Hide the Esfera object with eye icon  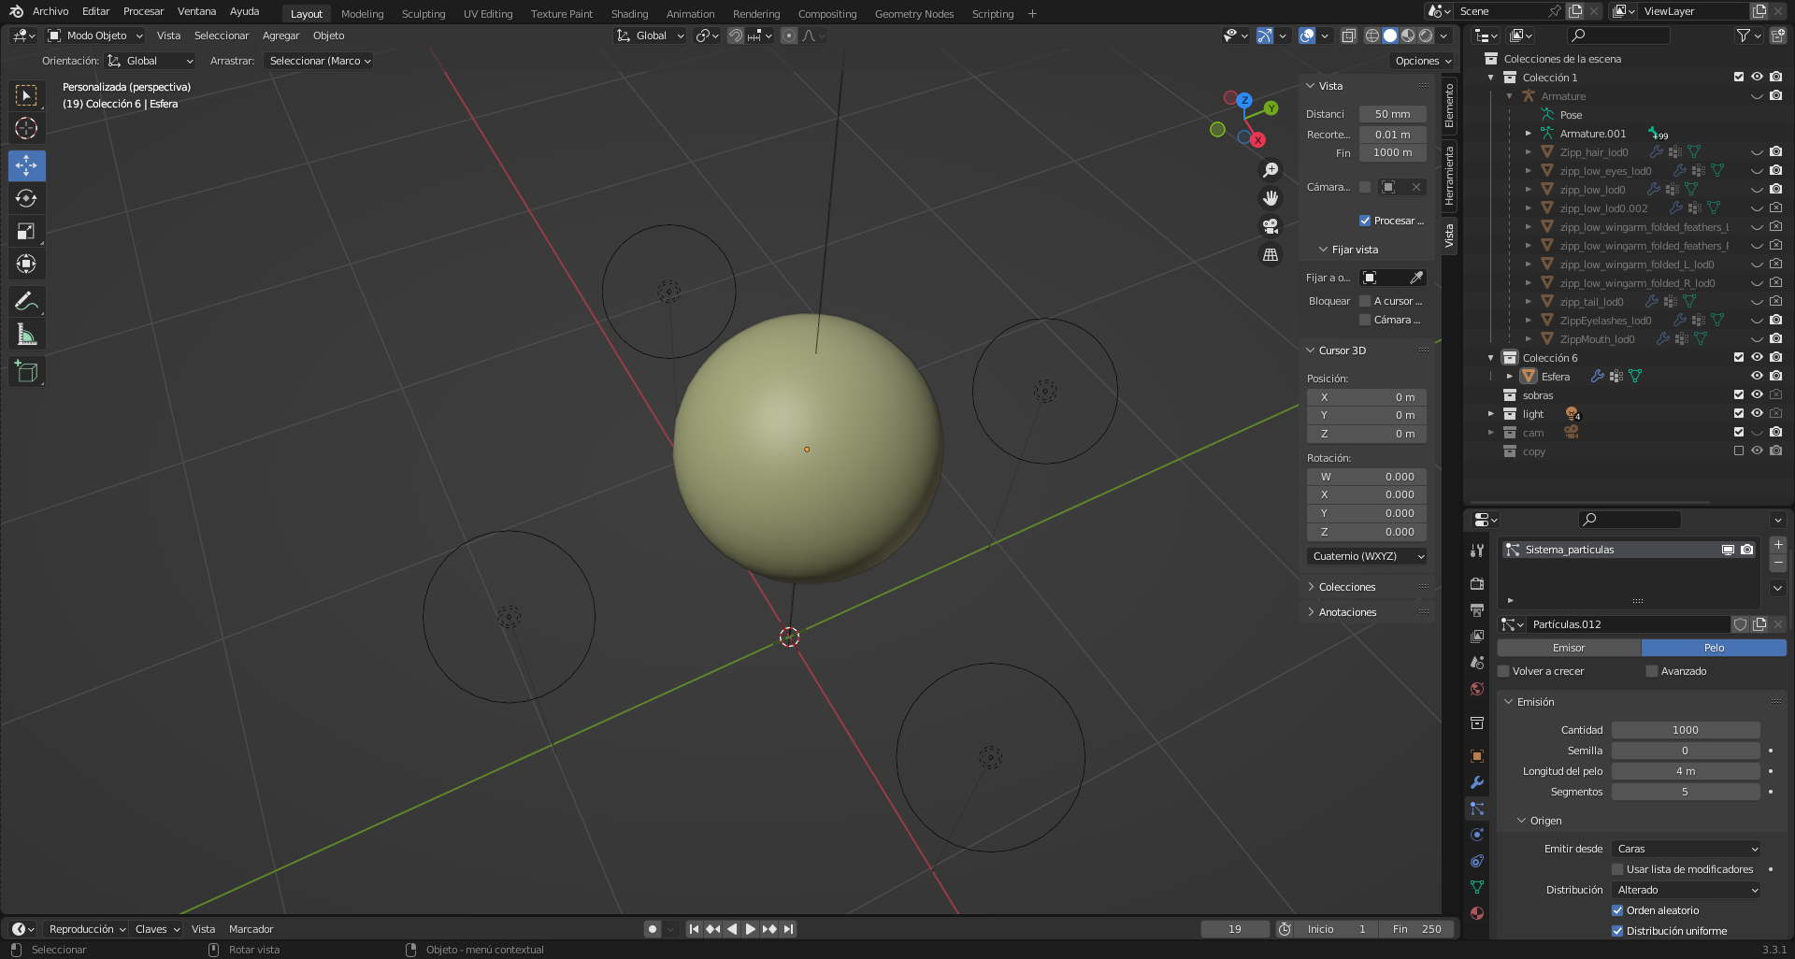click(1757, 377)
